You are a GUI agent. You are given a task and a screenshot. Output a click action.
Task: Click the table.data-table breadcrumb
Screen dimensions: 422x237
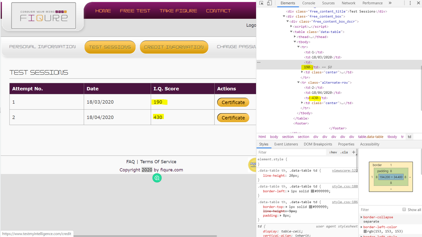pos(371,137)
